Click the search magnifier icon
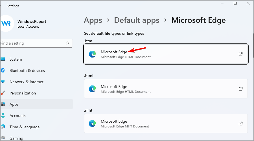This screenshot has width=254, height=141. click(x=67, y=43)
